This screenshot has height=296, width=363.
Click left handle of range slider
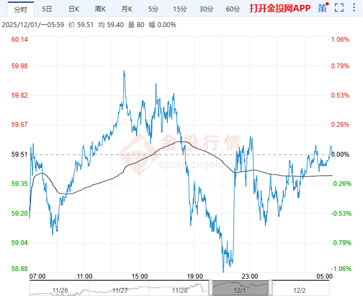click(x=211, y=287)
